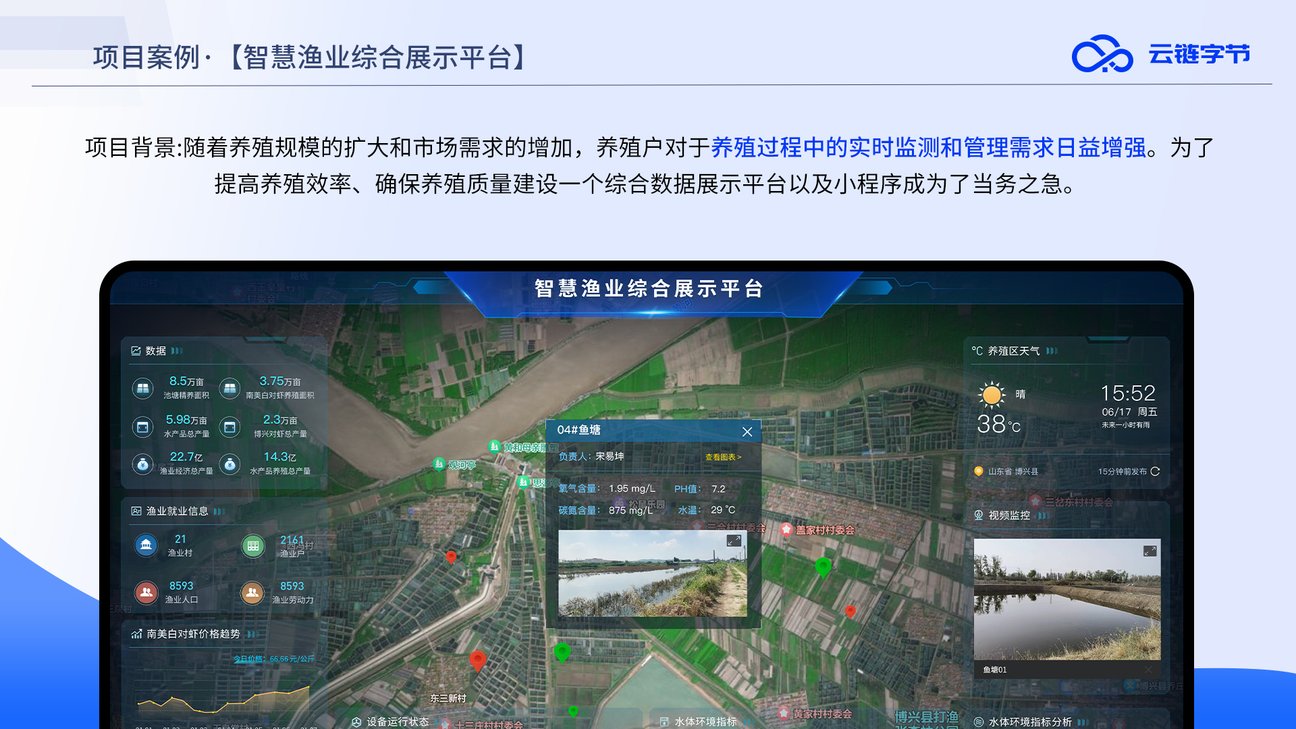Click the 山东省 博兴县 location pin icon

978,471
